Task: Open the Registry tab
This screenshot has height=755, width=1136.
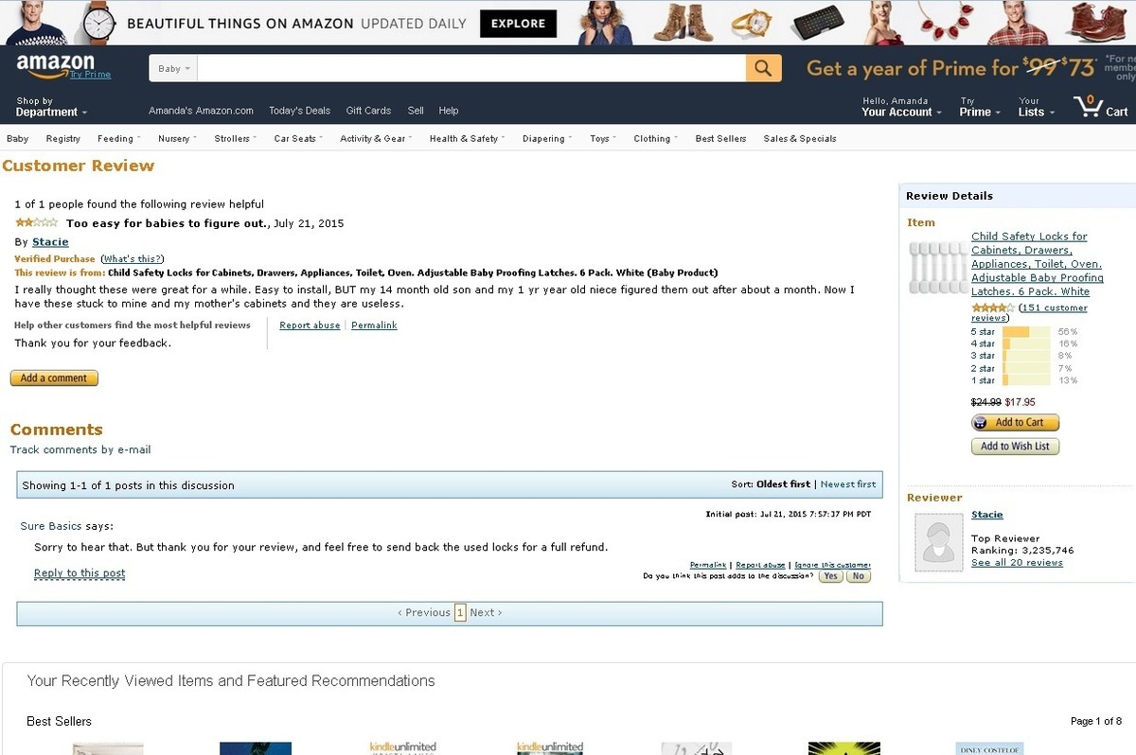Action: [x=62, y=138]
